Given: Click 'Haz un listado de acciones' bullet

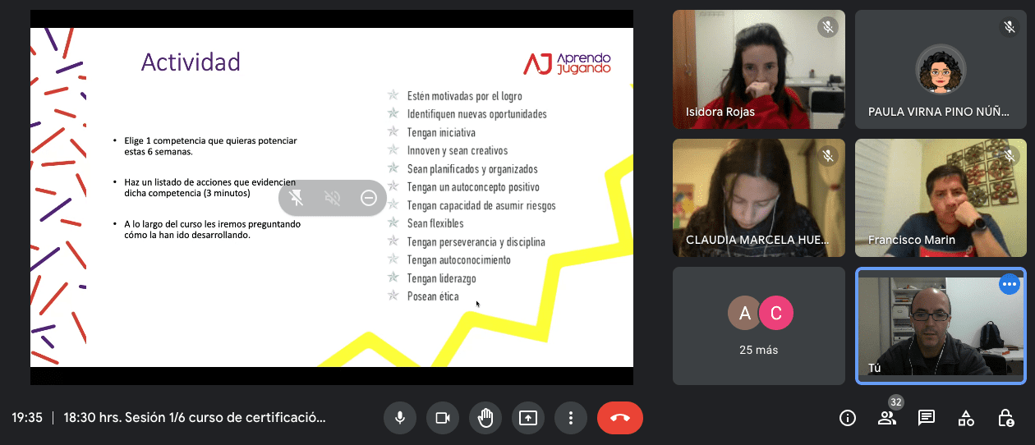Looking at the screenshot, I should point(210,187).
